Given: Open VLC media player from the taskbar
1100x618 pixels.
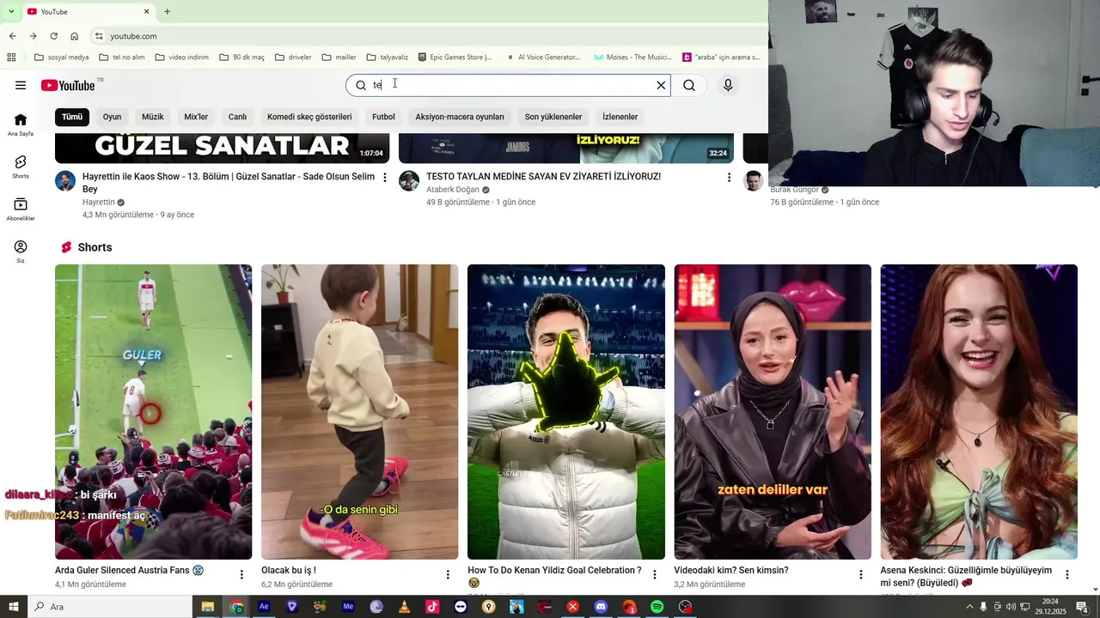Looking at the screenshot, I should pyautogui.click(x=404, y=607).
